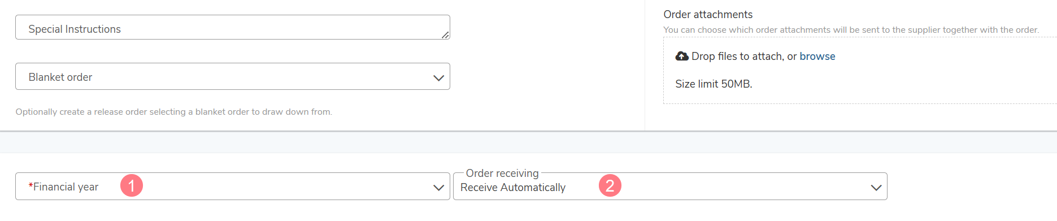
Task: Click the Order receiving field label
Action: tap(502, 173)
